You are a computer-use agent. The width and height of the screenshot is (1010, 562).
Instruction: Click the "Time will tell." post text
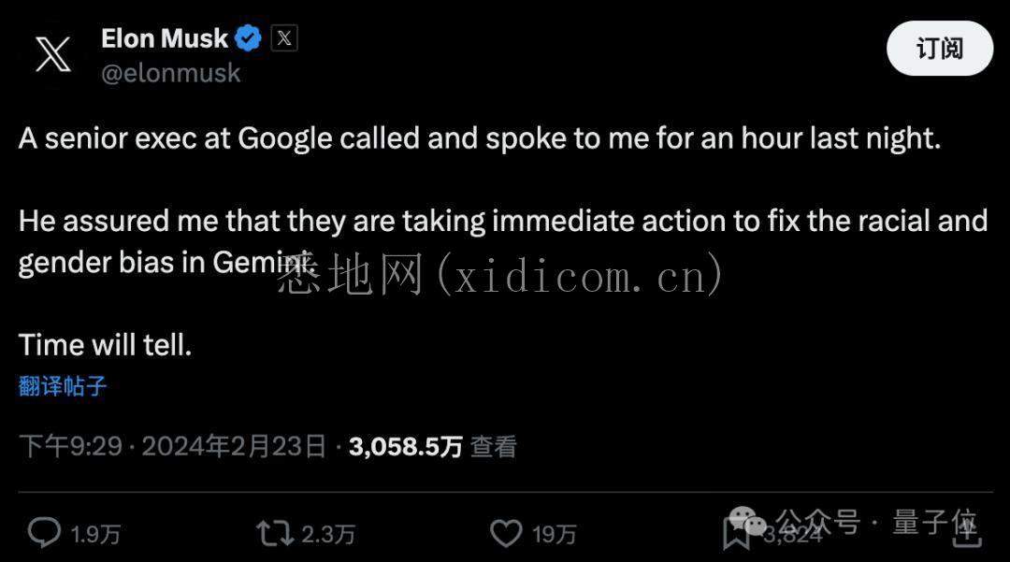(105, 345)
